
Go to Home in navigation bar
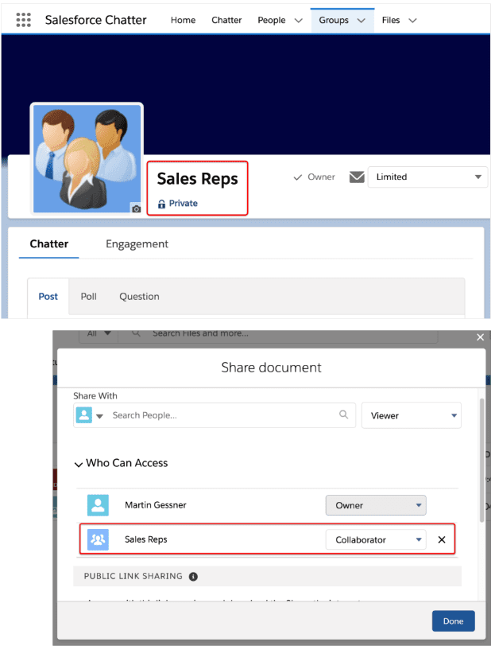[183, 20]
